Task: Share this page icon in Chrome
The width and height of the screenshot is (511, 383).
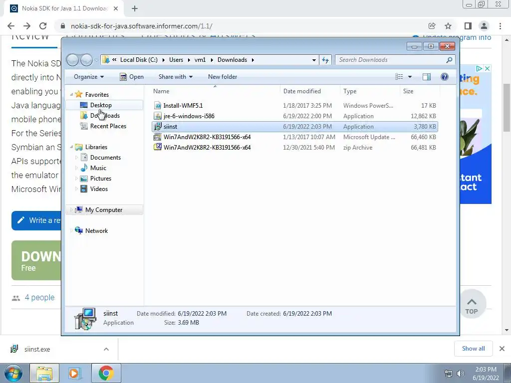Action: (432, 26)
